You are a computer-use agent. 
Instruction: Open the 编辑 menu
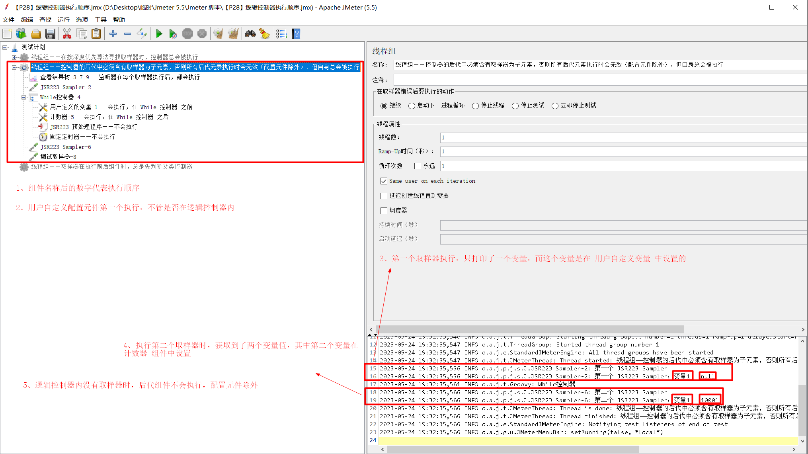click(27, 20)
